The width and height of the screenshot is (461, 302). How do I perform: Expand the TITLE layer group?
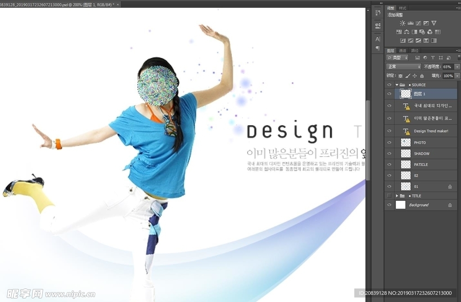pyautogui.click(x=397, y=196)
